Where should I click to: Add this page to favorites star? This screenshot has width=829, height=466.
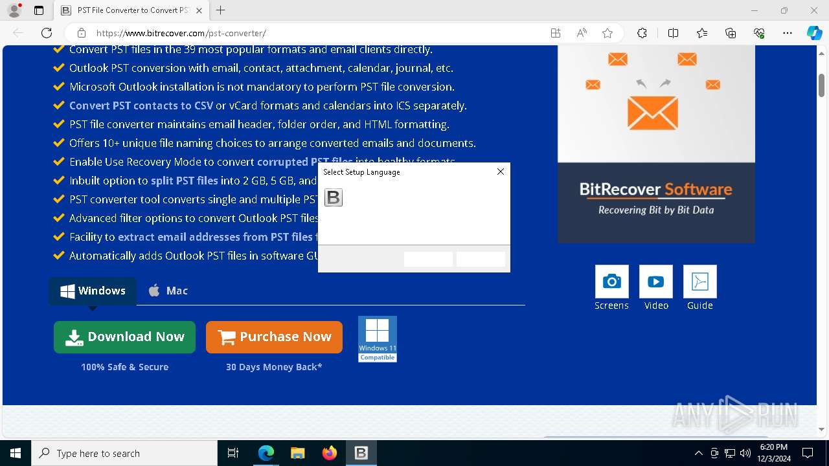point(608,33)
